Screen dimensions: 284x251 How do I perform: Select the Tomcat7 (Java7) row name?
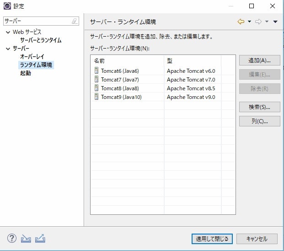tap(120, 79)
